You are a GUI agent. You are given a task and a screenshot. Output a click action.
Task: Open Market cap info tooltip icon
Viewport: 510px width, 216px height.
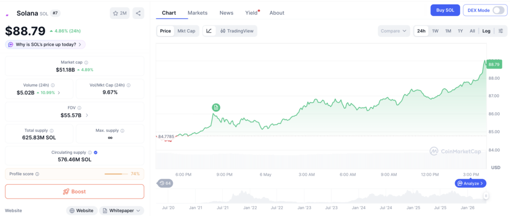coord(86,62)
